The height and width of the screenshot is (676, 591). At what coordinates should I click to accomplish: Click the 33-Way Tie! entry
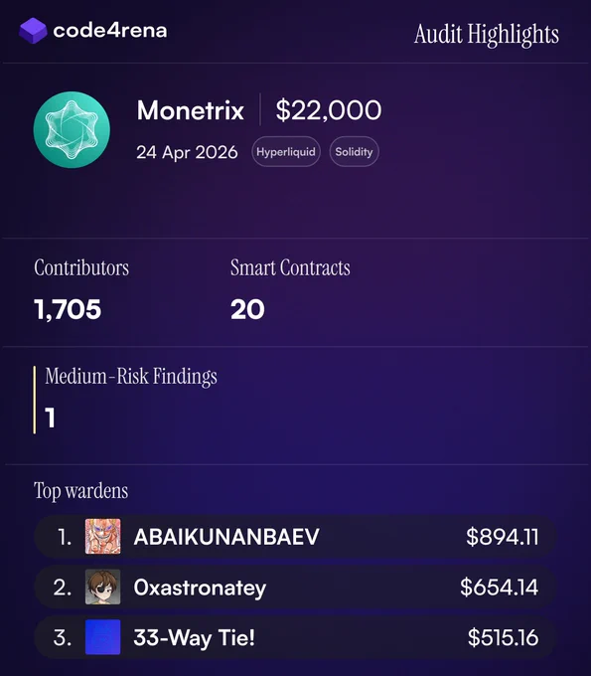coord(195,638)
